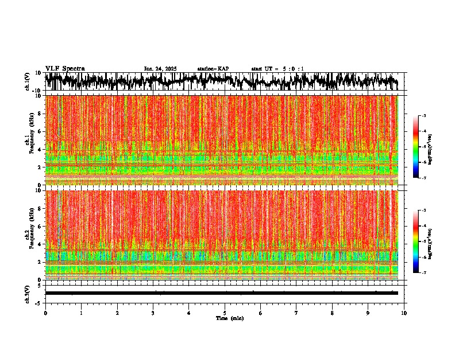Viewport: 455px width, 351px height.
Task: Click the ch.3(V) black signal band
Action: (222, 293)
